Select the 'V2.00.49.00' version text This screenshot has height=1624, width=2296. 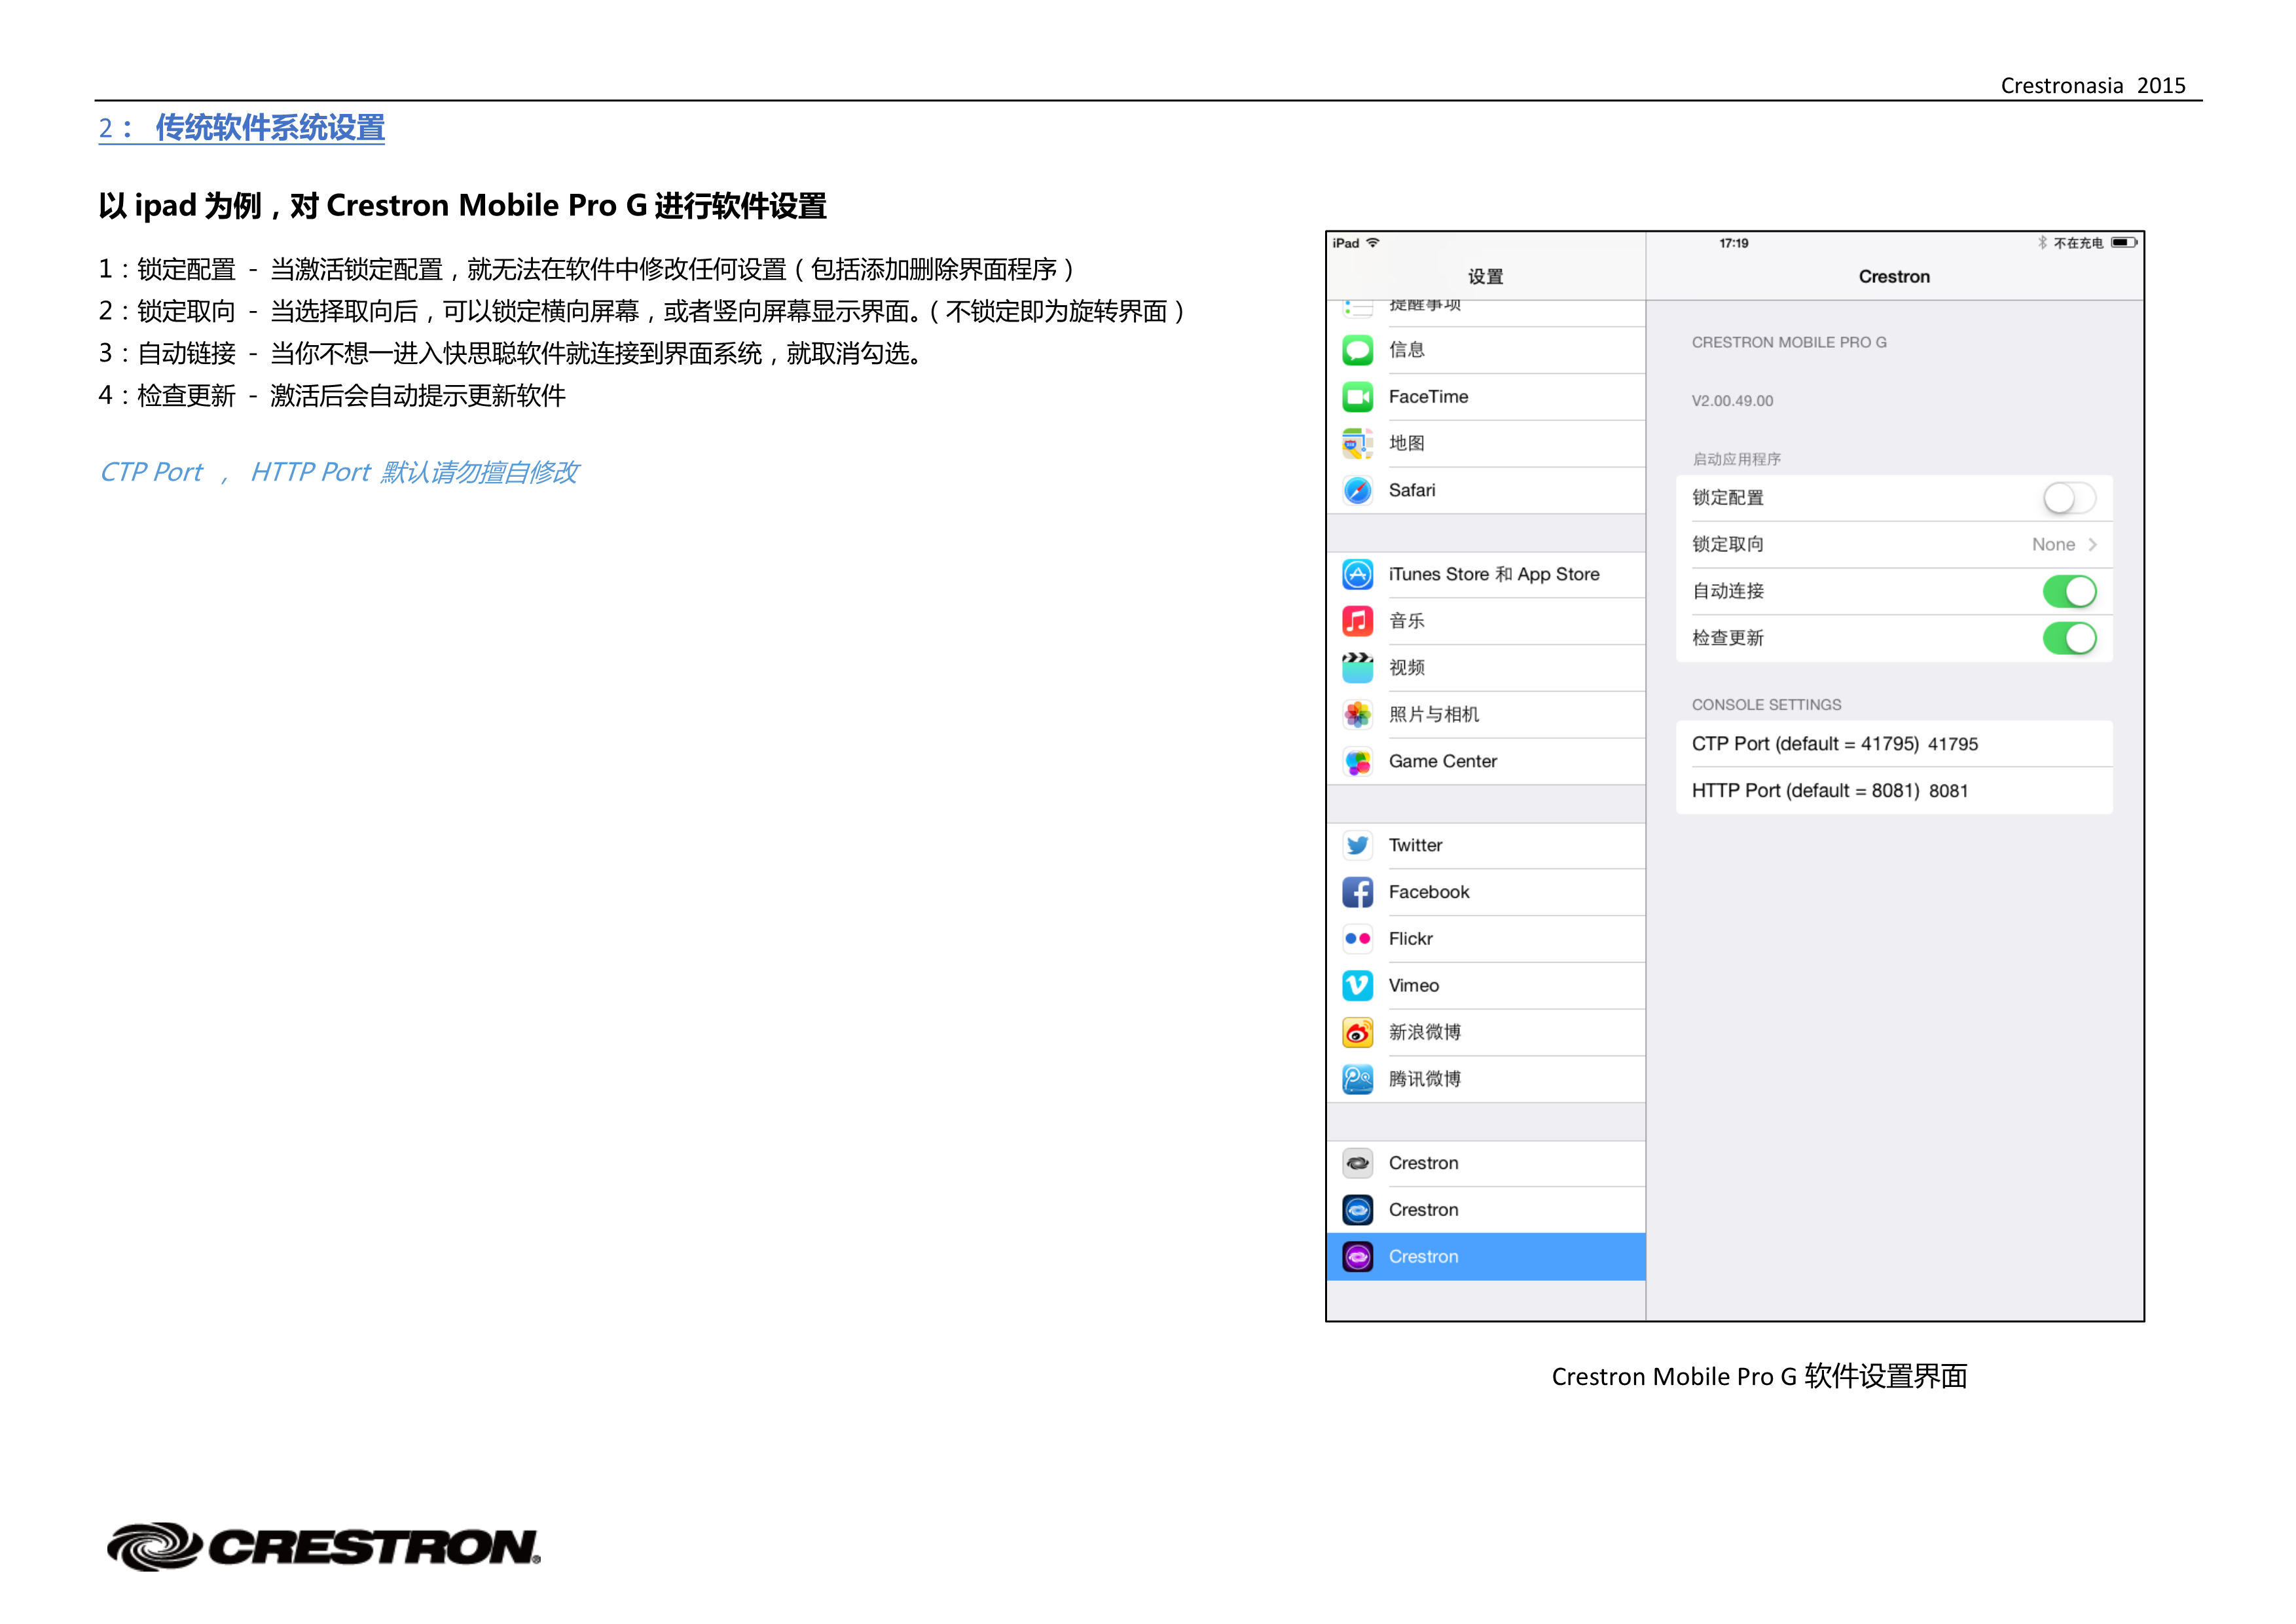(x=1732, y=401)
